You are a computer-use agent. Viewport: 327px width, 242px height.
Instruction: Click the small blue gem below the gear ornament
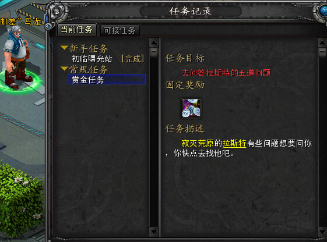tap(48, 26)
